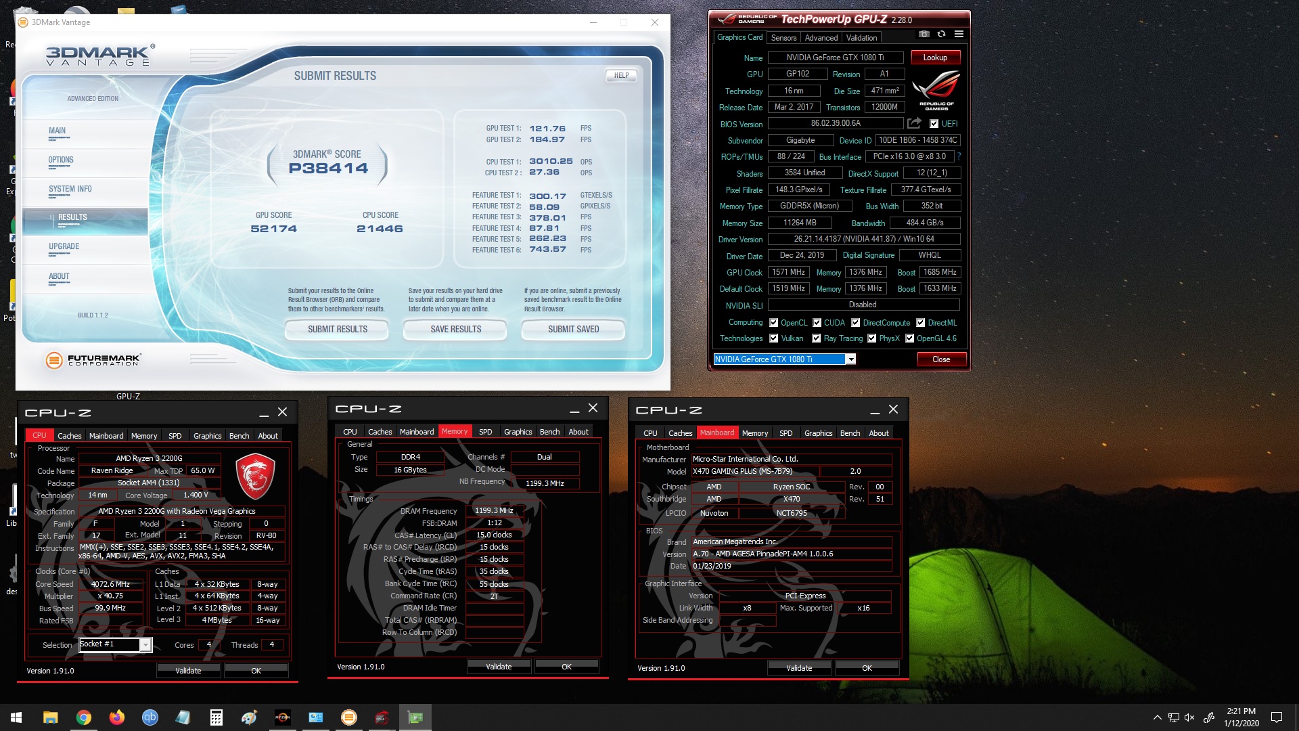Open the Windows Start menu
1299x731 pixels.
(16, 717)
